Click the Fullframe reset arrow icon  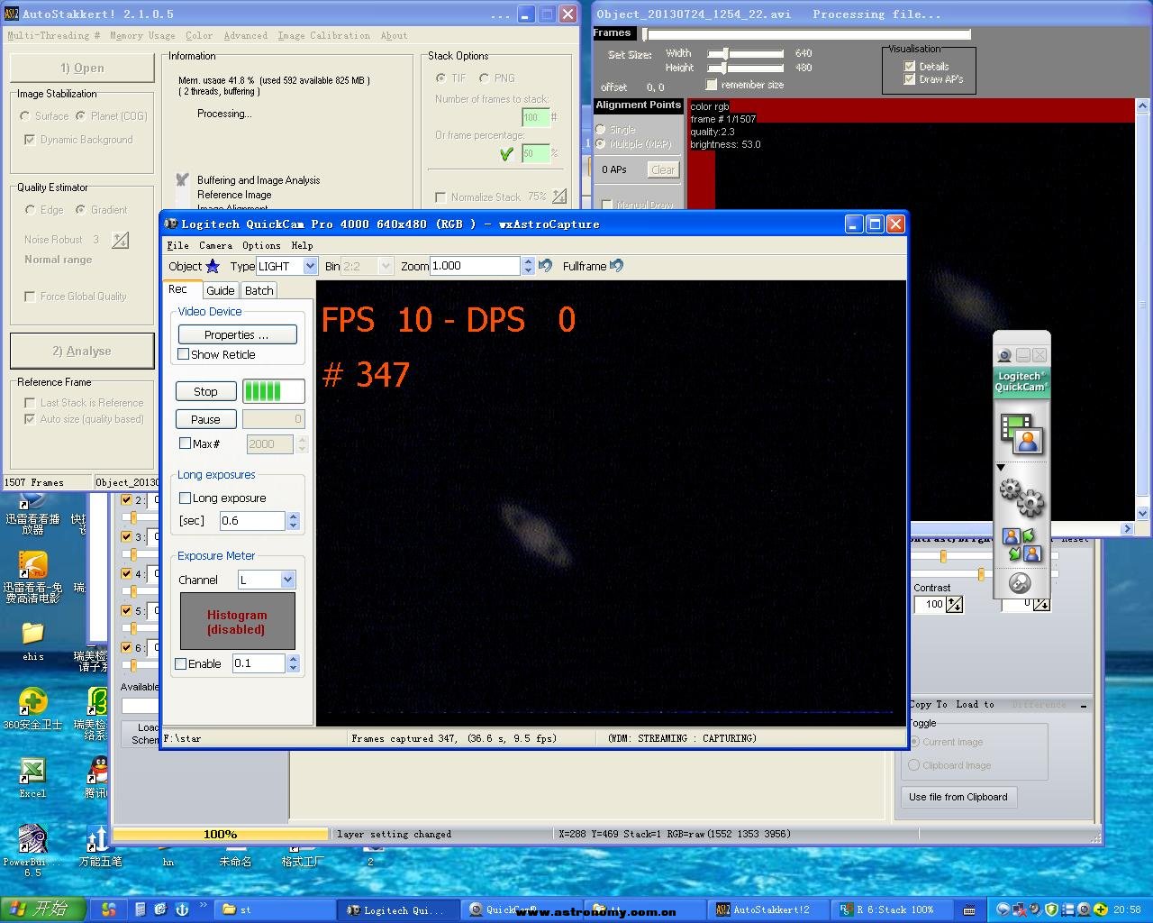click(616, 266)
